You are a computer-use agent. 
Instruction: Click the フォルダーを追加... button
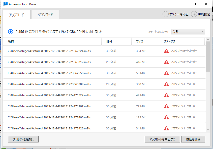(x=23, y=139)
